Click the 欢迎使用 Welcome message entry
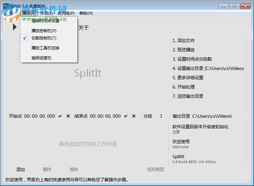254x186 pixels. [x=181, y=144]
